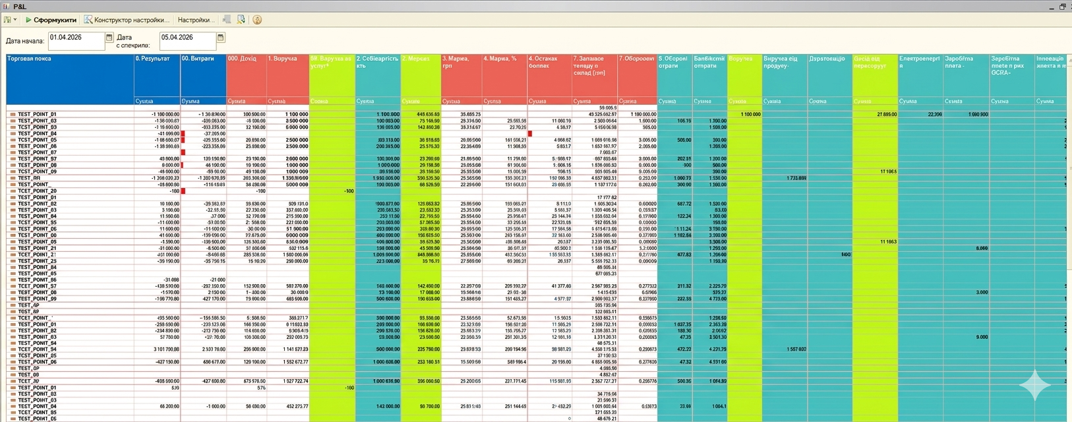This screenshot has height=422, width=1072.
Task: Click the row icon beside TEST_POINT_97
Action: 13,159
